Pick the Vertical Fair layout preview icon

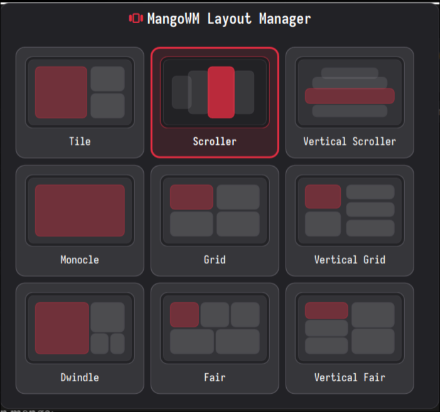(350, 328)
